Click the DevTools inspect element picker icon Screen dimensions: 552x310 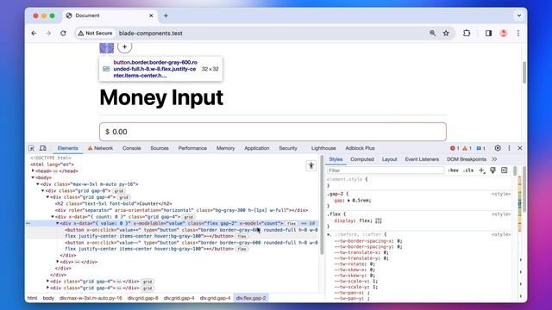coord(31,148)
